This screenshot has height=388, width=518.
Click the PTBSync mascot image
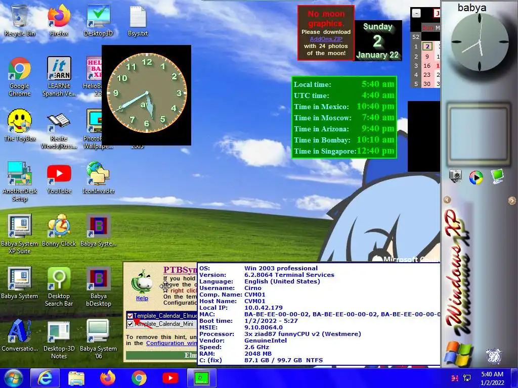click(142, 281)
